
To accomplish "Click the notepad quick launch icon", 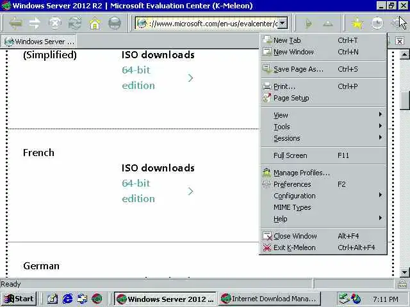I will (53, 299).
